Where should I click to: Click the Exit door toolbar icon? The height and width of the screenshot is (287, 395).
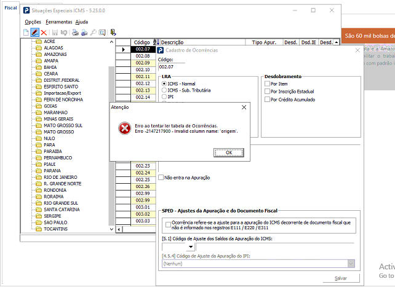click(x=114, y=32)
